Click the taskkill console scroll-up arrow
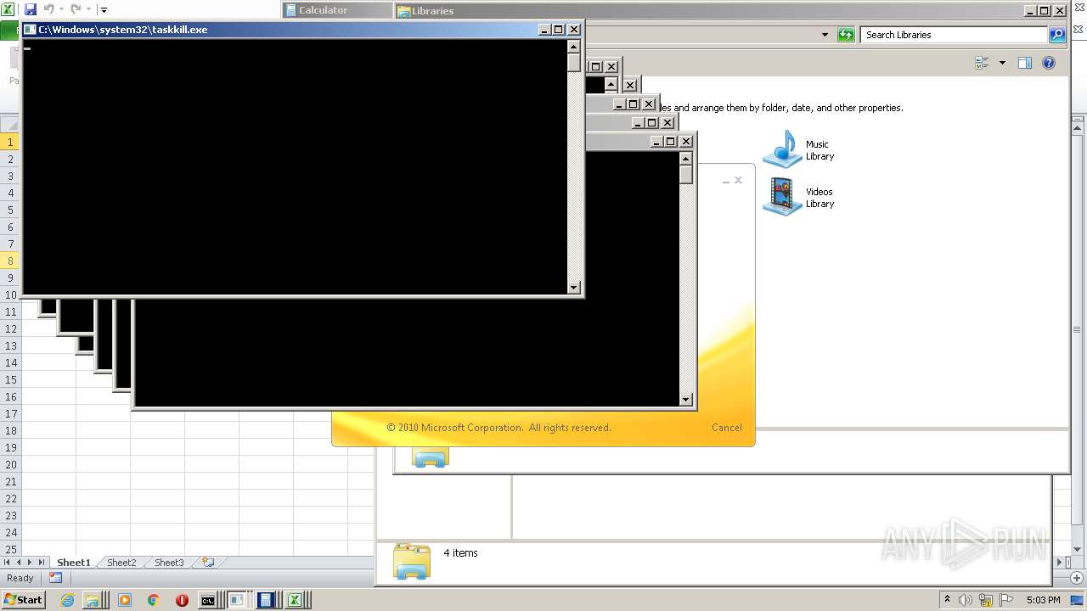Screen dimensions: 1087x611 [574, 47]
